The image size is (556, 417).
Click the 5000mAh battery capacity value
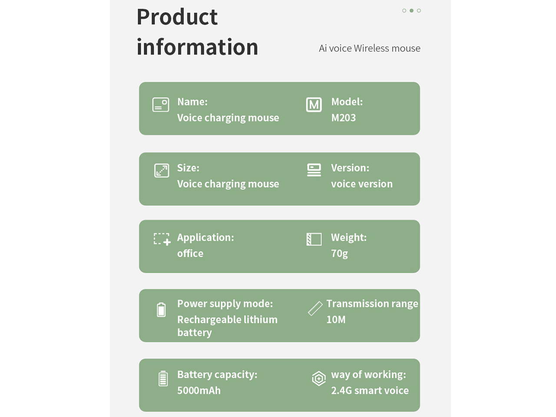tap(199, 391)
